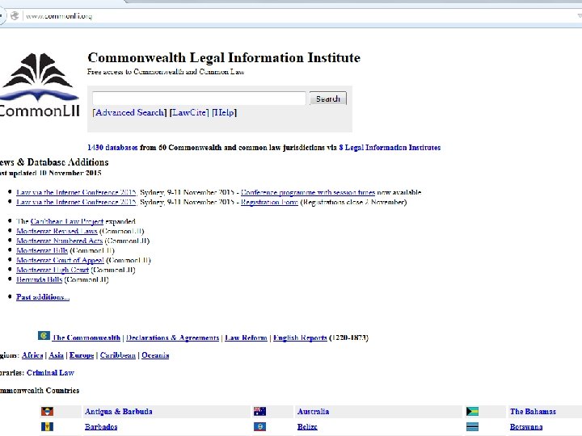Open 8 Legal Information Institutes link
582x436 pixels.
click(x=390, y=148)
